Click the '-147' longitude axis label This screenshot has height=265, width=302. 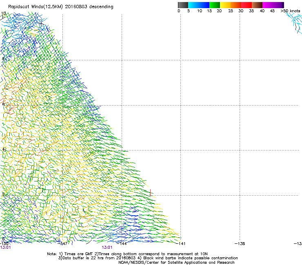62,244
